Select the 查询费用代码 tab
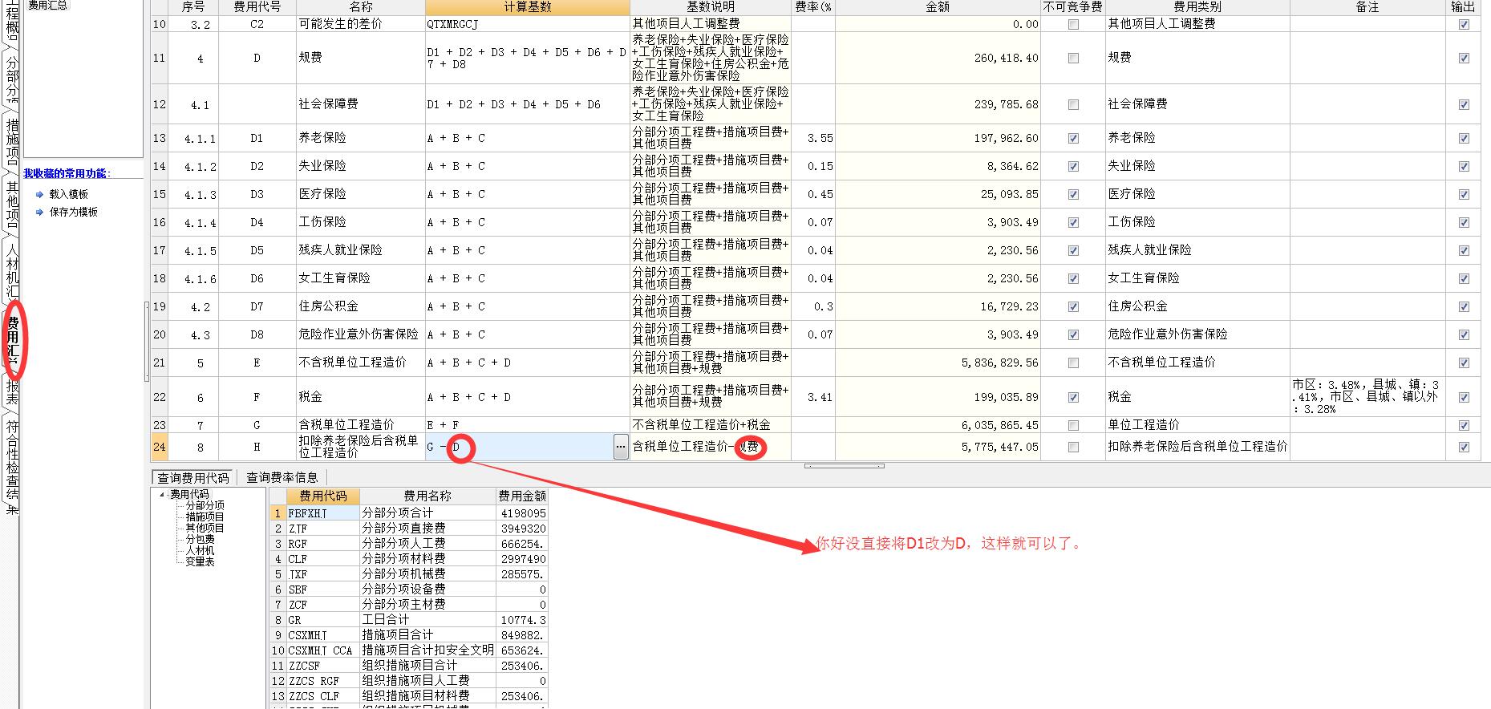This screenshot has width=1491, height=709. click(x=193, y=477)
